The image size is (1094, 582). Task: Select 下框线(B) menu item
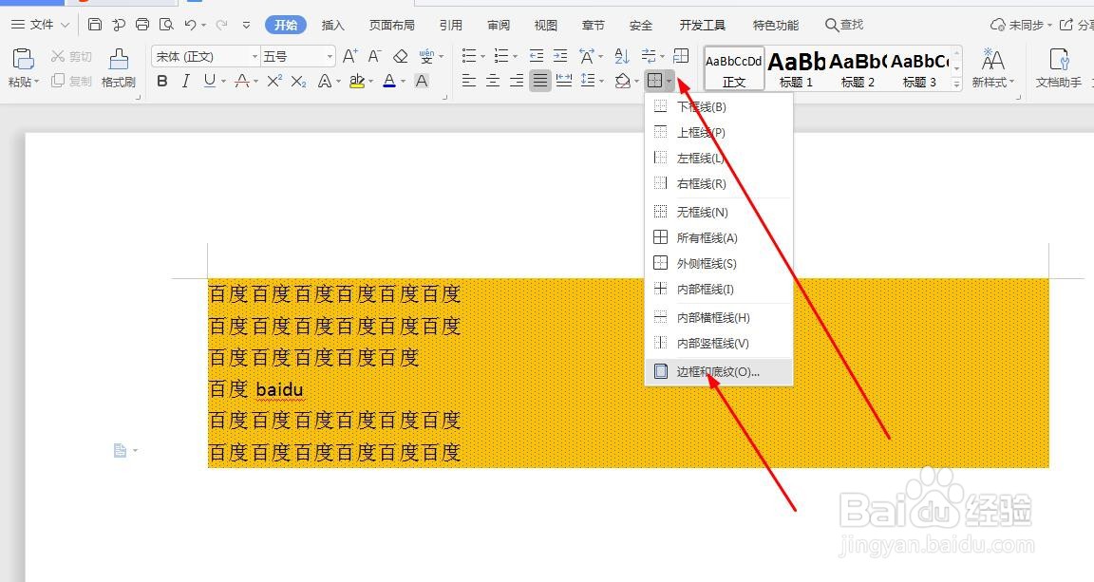point(719,106)
